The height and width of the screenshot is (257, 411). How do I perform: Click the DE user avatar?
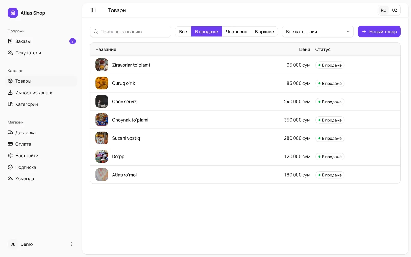(x=13, y=244)
